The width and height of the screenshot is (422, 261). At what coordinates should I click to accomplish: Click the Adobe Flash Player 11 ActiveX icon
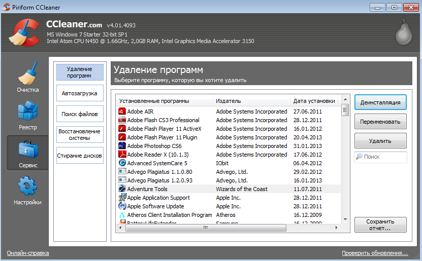tap(122, 129)
